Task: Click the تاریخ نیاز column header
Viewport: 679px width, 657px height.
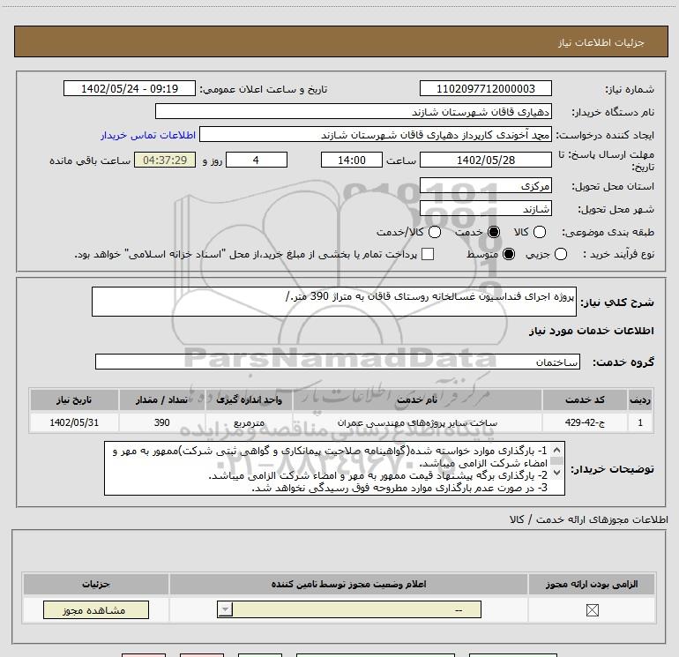Action: 74,399
